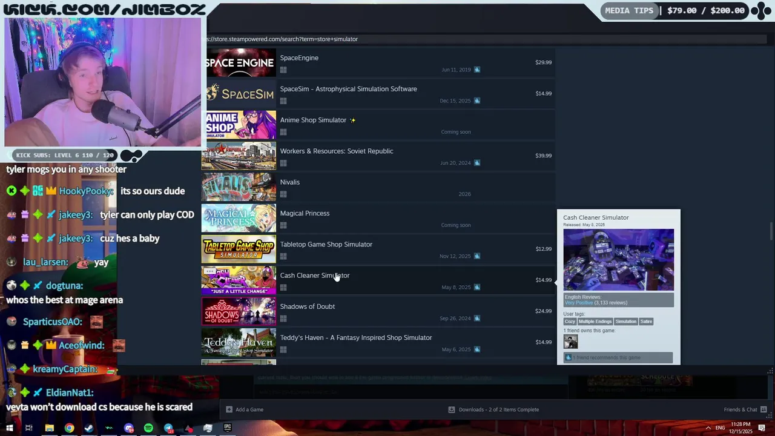The width and height of the screenshot is (775, 436).
Task: Click the Windows platform icon under SpaceSim
Action: pos(283,101)
